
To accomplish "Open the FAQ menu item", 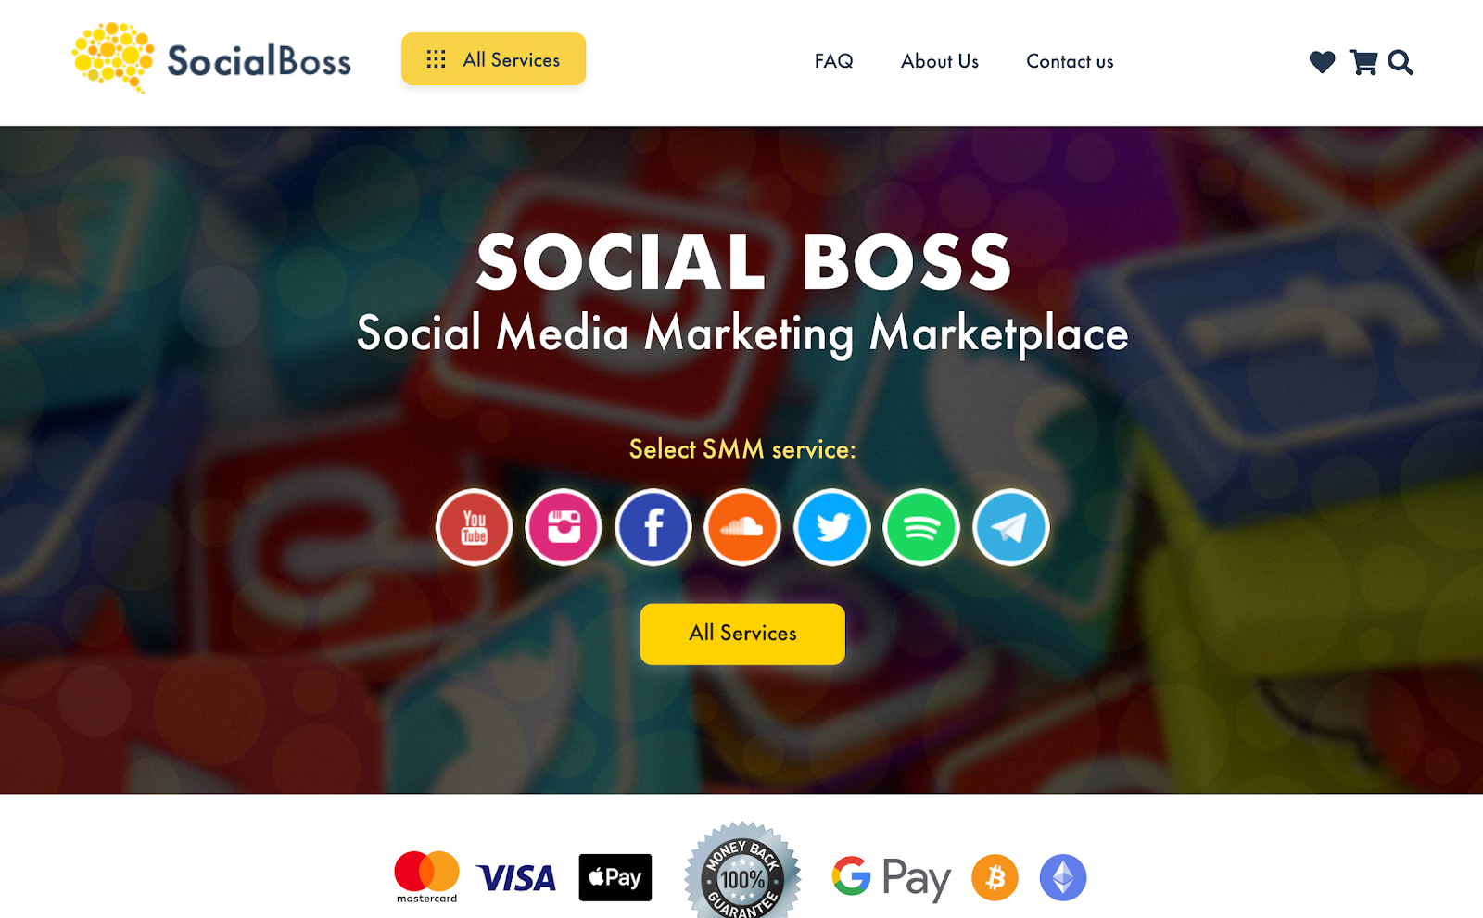I will click(x=834, y=61).
